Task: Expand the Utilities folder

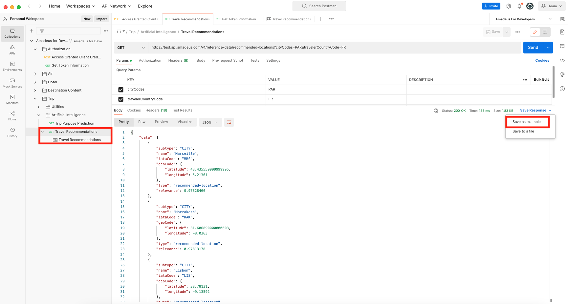Action: coord(39,107)
